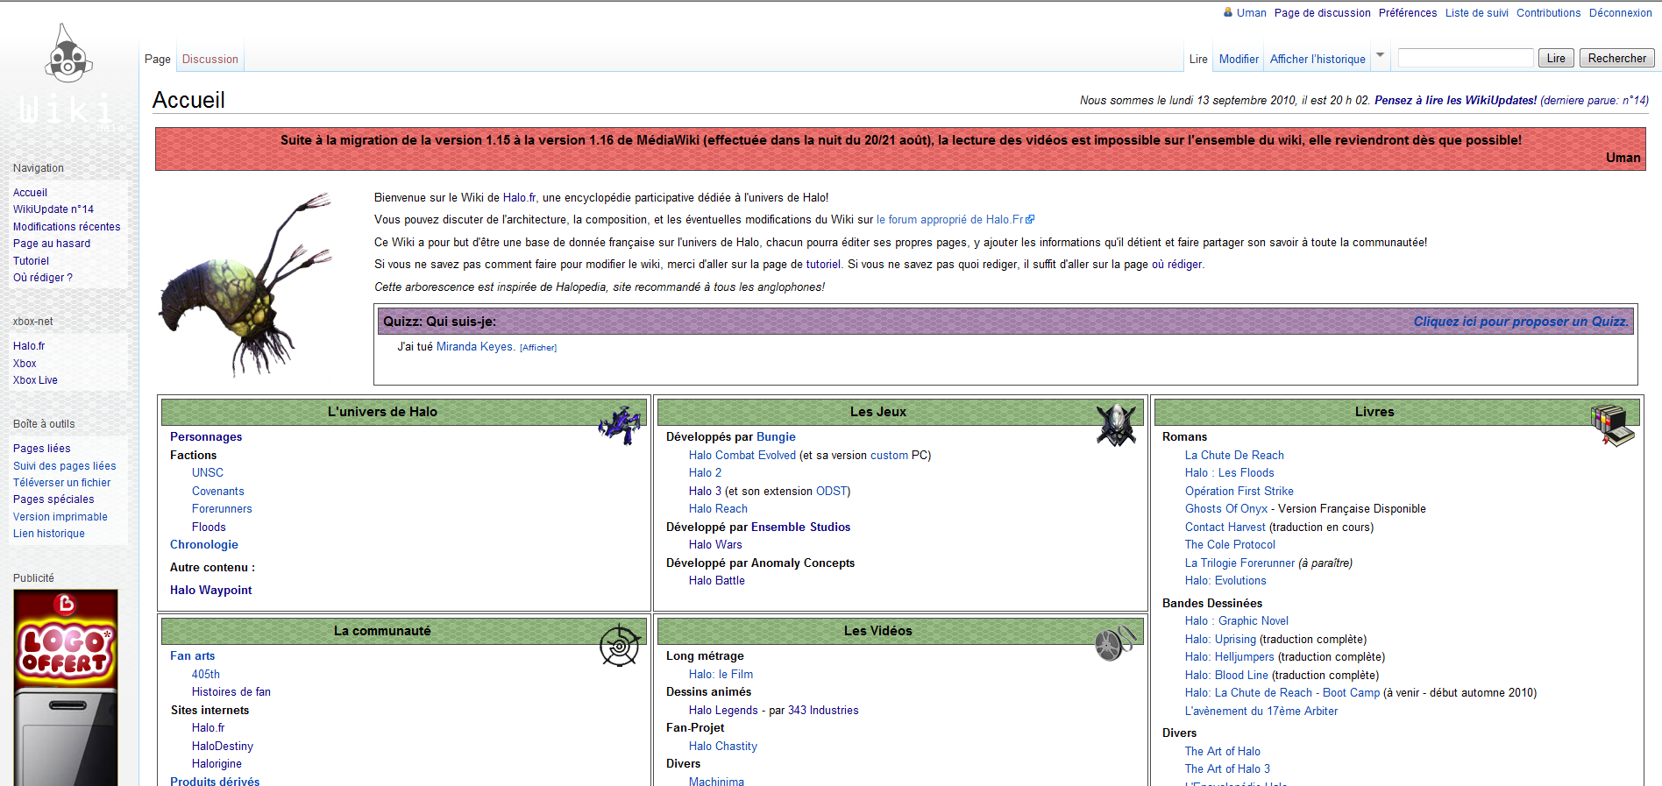Viewport: 1662px width, 786px height.
Task: Open The Cole Protocol link
Action: pyautogui.click(x=1230, y=545)
